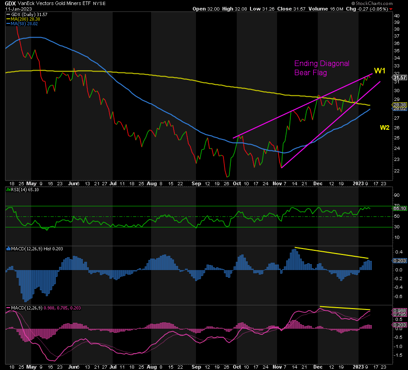The height and width of the screenshot is (370, 408).
Task: Click the 0.203 axis tag in histogram panel
Action: pyautogui.click(x=400, y=261)
